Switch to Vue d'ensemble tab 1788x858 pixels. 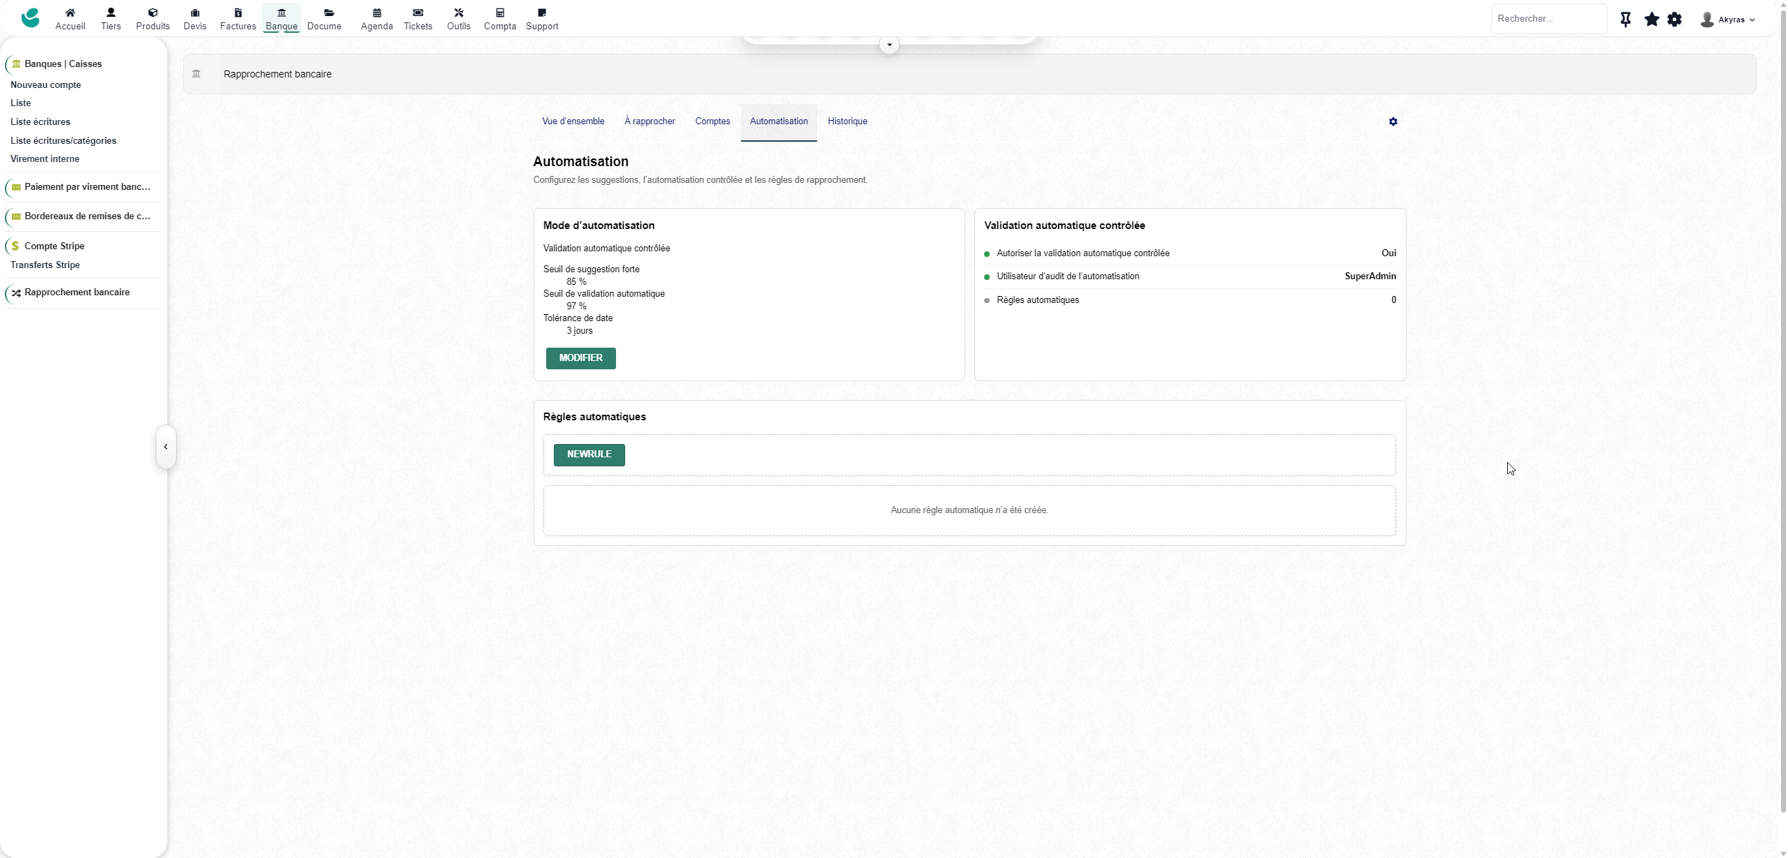[x=573, y=121]
